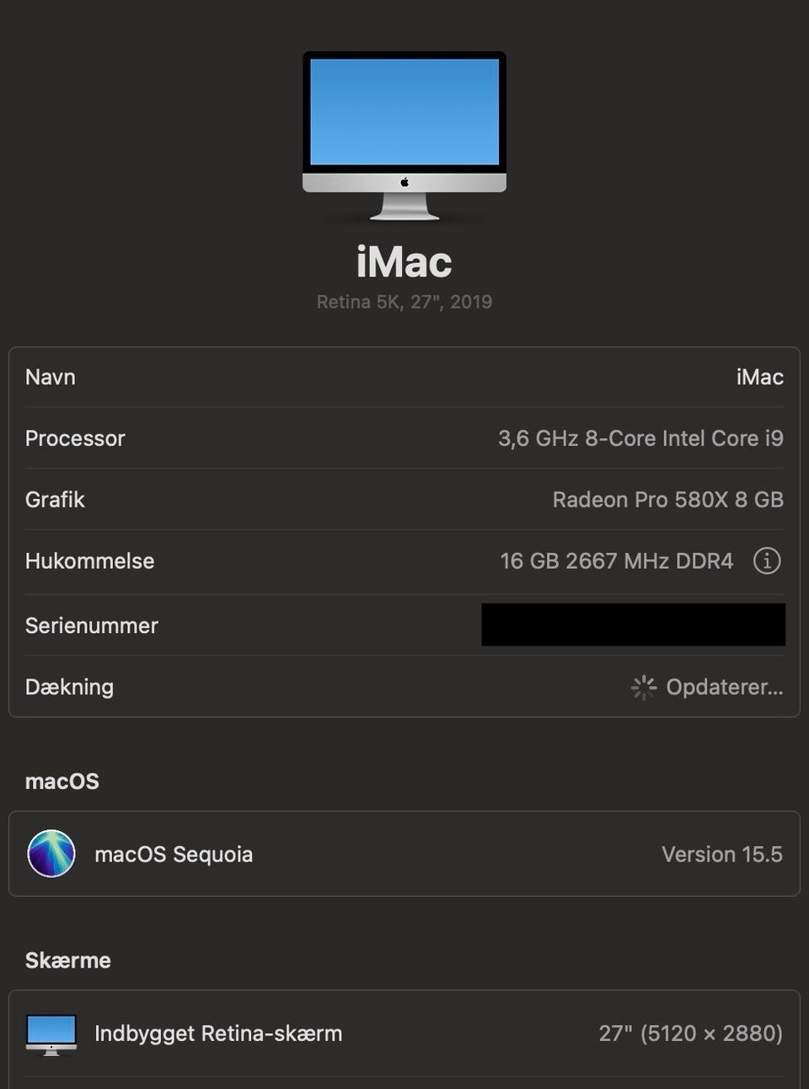Click the Grafik Radeon Pro 580X row
The width and height of the screenshot is (809, 1089).
point(404,500)
